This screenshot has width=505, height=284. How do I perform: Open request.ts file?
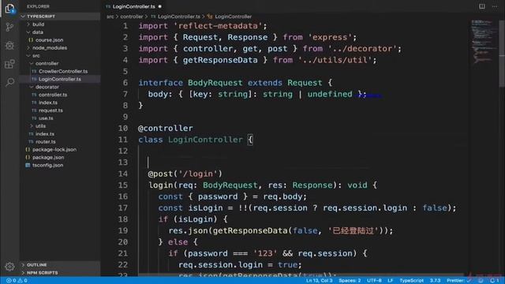click(60, 110)
